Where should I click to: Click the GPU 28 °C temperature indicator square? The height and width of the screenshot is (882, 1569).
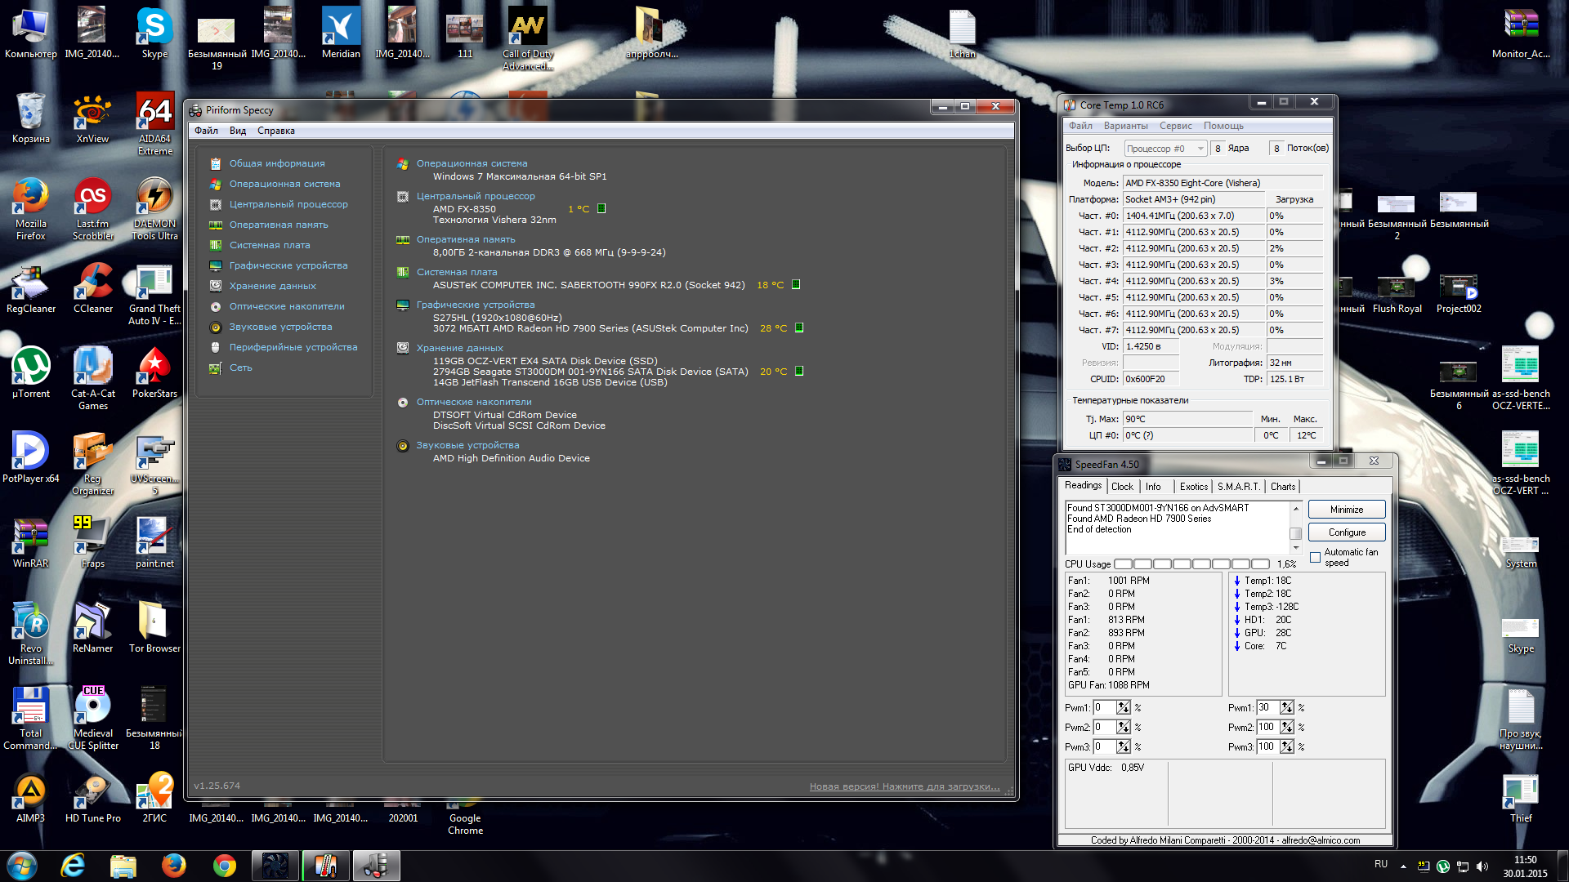799,327
